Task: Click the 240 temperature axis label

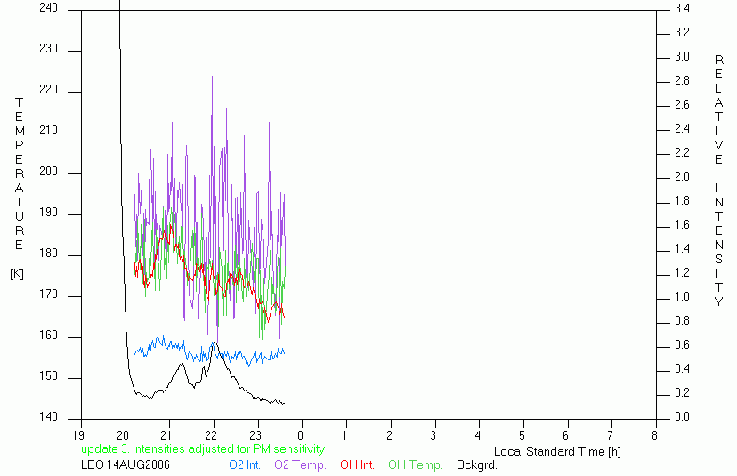Action: pyautogui.click(x=48, y=7)
